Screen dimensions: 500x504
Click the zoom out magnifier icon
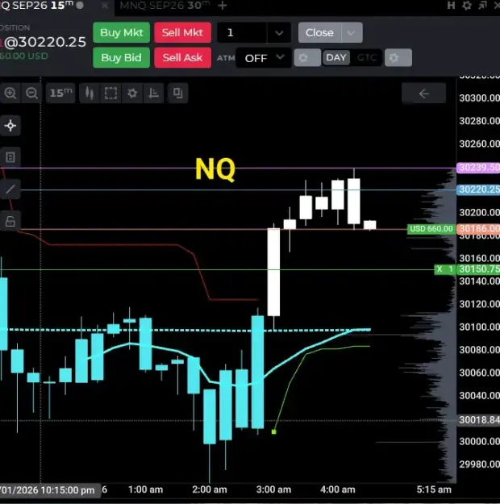(31, 94)
